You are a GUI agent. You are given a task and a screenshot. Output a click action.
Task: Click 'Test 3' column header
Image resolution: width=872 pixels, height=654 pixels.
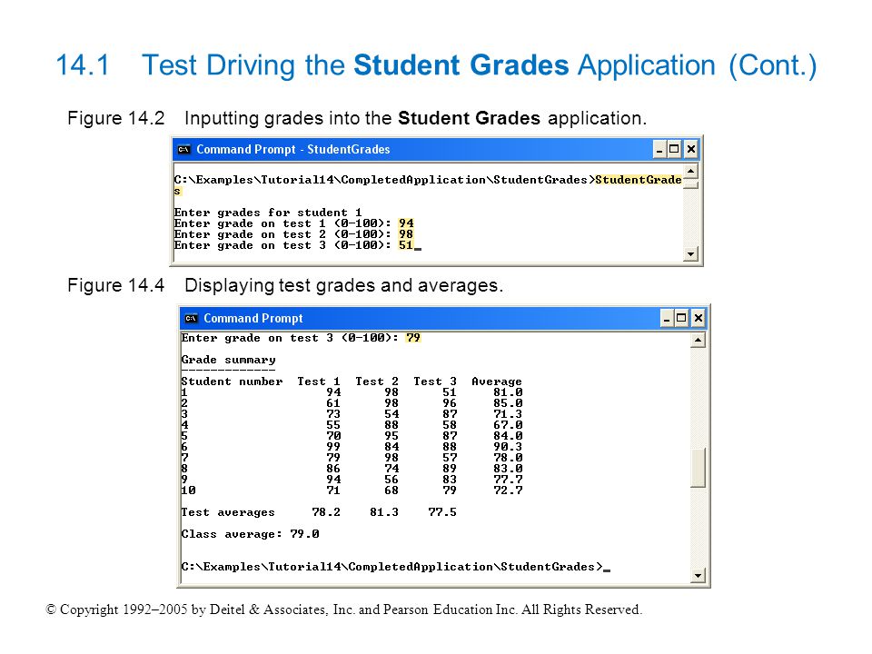click(435, 381)
